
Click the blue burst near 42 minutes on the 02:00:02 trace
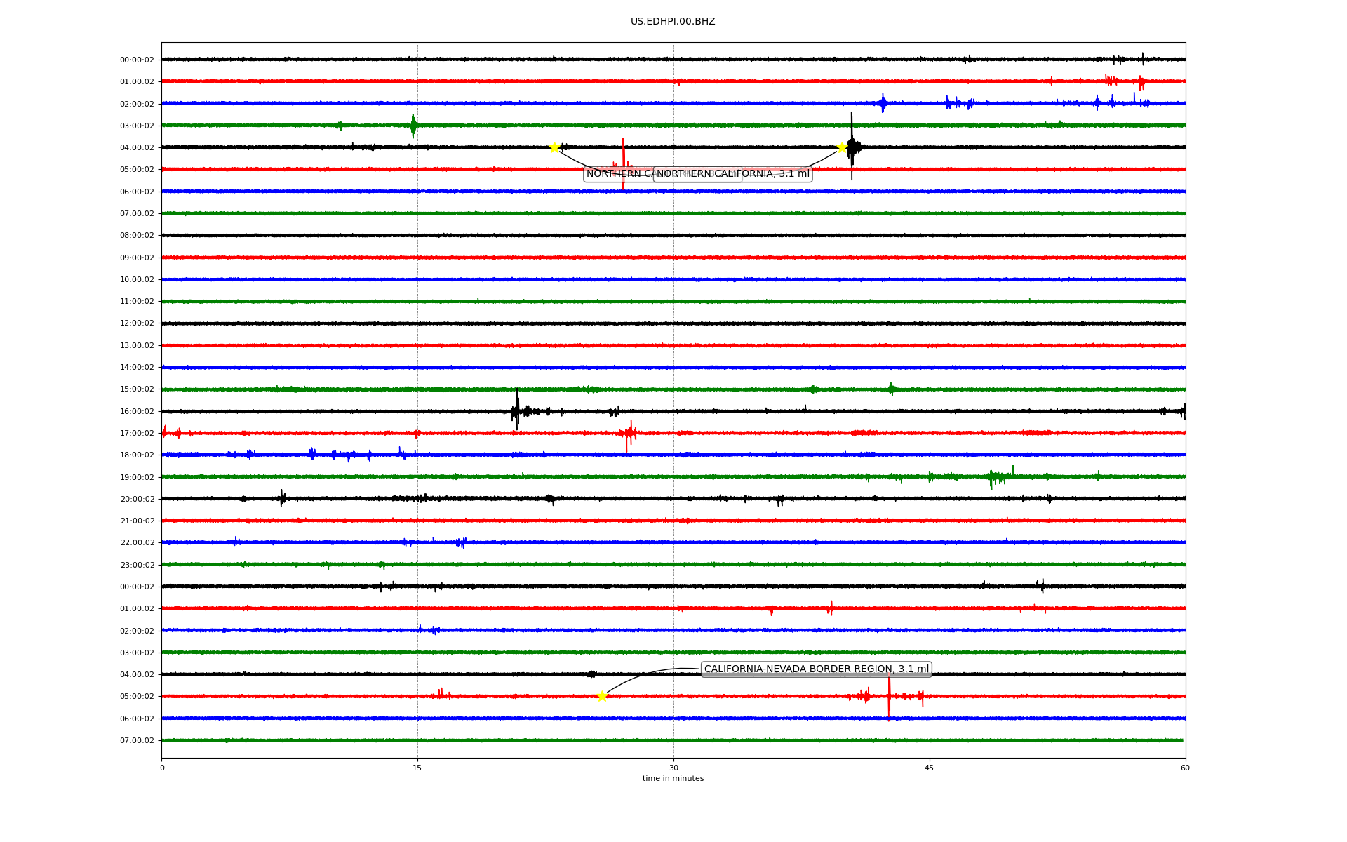[883, 103]
